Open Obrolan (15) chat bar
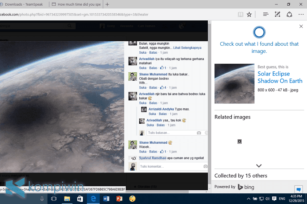The image size is (307, 204). click(147, 187)
